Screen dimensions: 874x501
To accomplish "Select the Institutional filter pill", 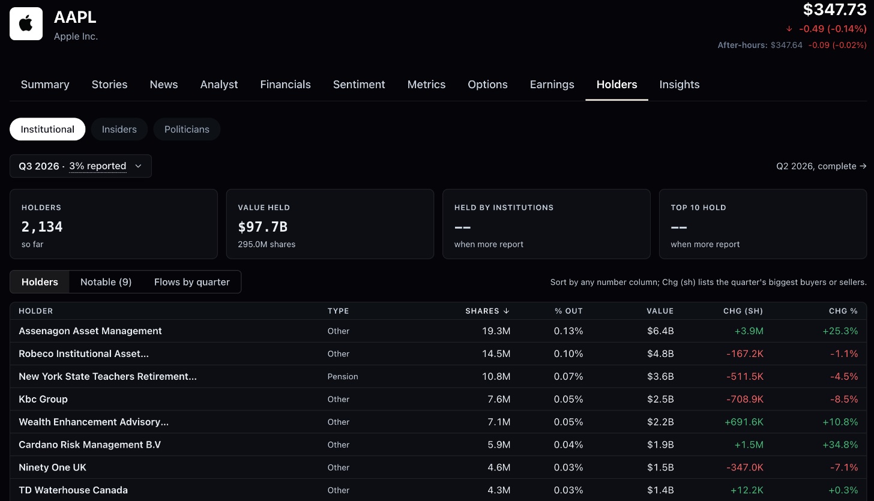I will [47, 129].
